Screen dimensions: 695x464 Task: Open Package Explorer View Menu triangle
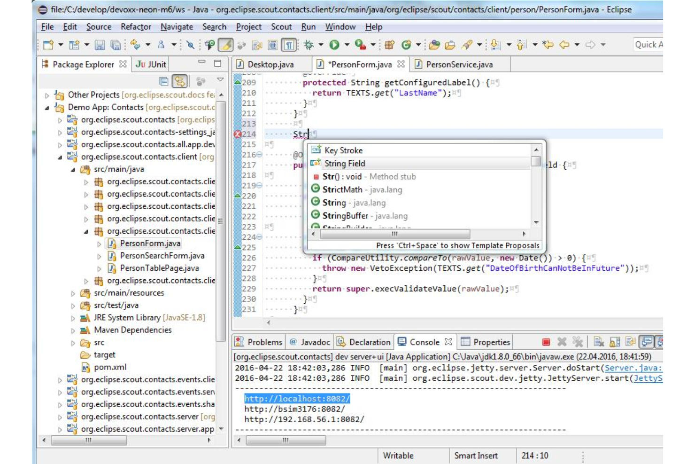point(220,80)
